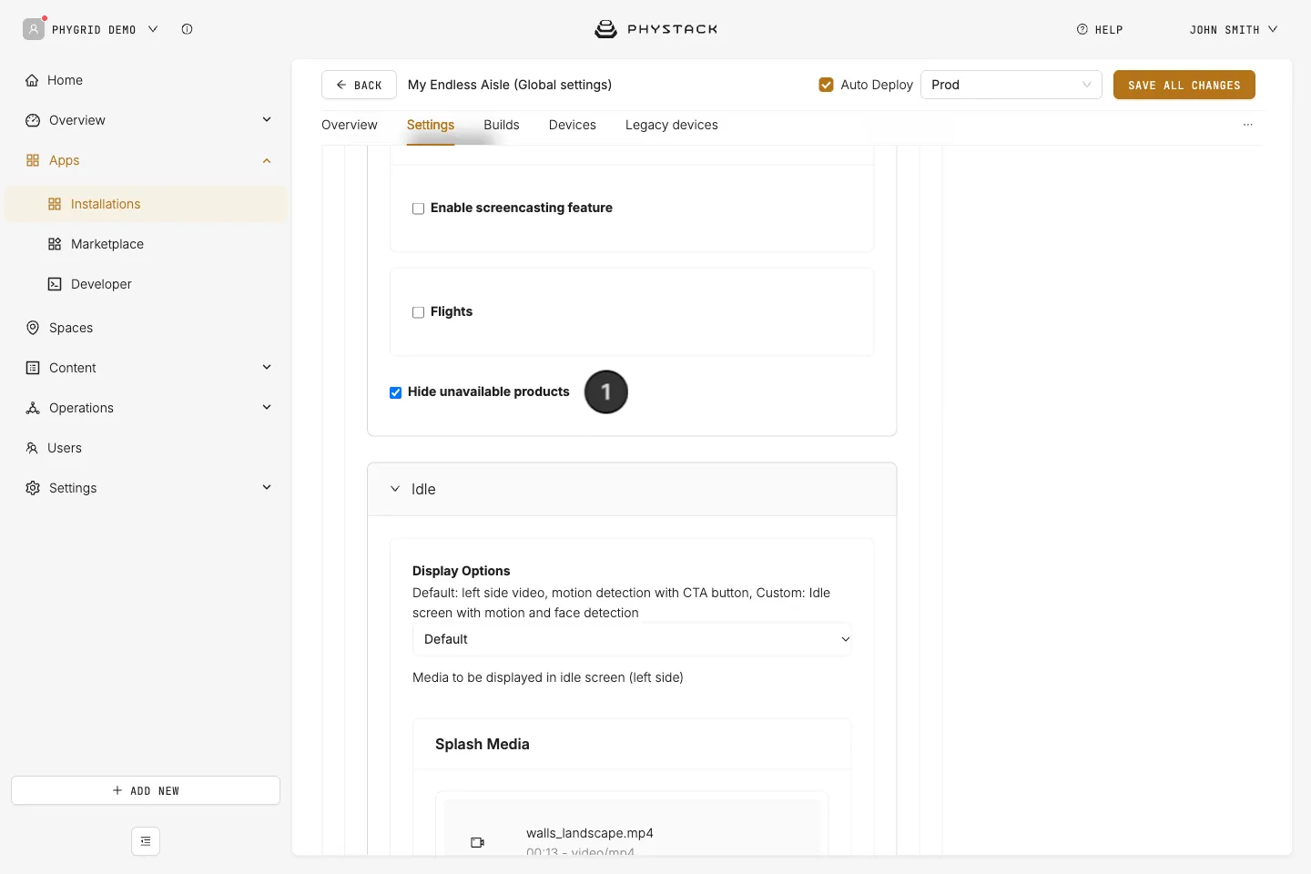Switch to the Overview tab
This screenshot has height=874, width=1311.
pyautogui.click(x=350, y=125)
